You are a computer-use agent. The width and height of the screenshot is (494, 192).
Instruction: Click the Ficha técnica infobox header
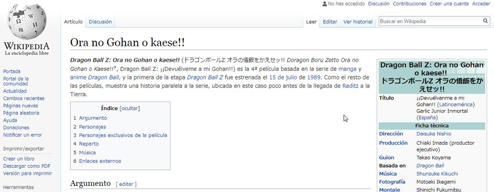tap(432, 126)
